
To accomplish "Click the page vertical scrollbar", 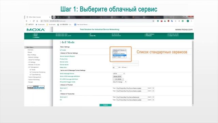I will tap(193, 73).
